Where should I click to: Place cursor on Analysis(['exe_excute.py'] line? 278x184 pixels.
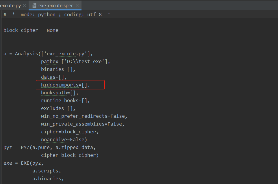48,54
